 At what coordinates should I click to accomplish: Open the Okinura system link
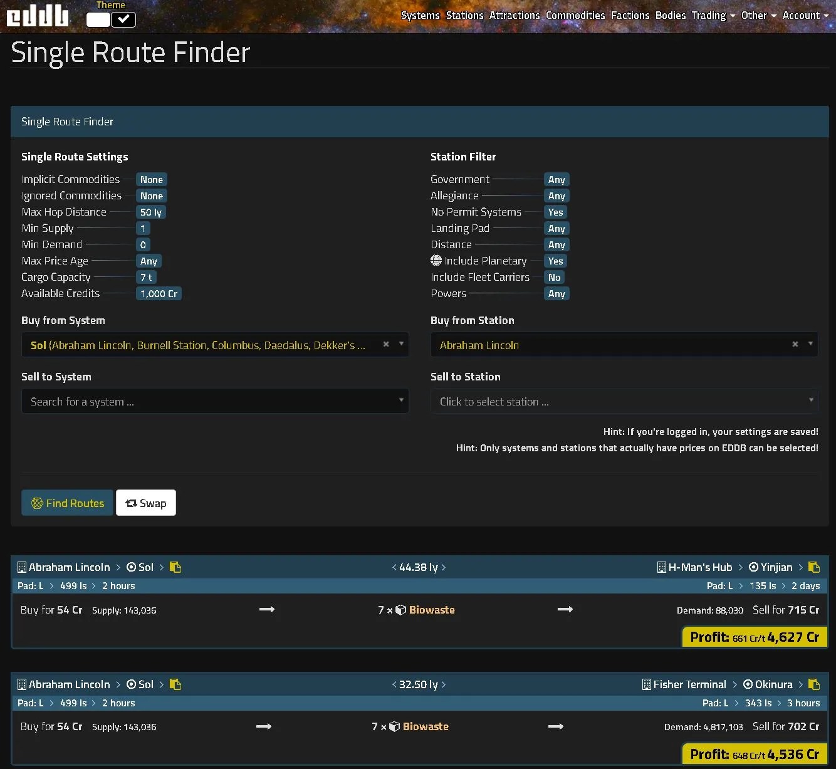[773, 684]
